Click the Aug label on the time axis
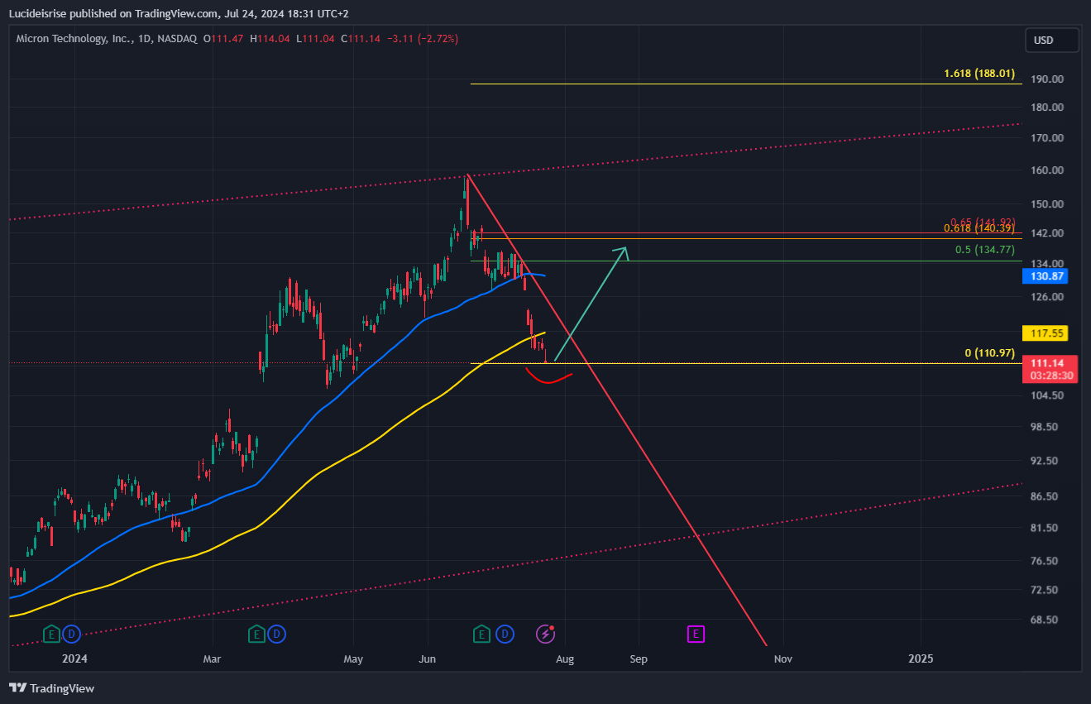Image resolution: width=1091 pixels, height=704 pixels. click(x=565, y=659)
